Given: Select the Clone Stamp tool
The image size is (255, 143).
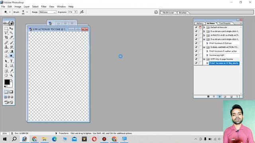Looking at the screenshot, I should 6,47.
